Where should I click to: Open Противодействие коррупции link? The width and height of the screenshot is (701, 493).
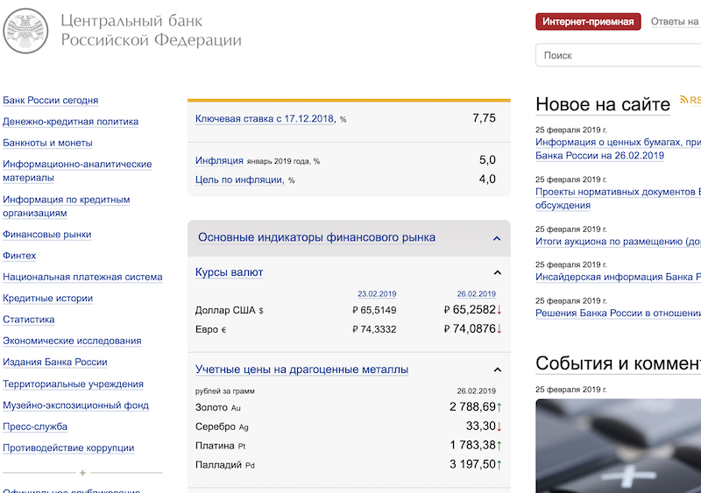[x=68, y=447]
